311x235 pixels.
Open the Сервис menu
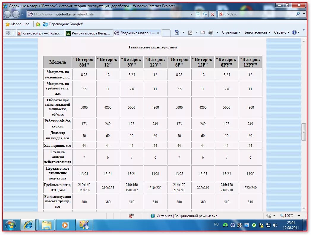(282, 32)
